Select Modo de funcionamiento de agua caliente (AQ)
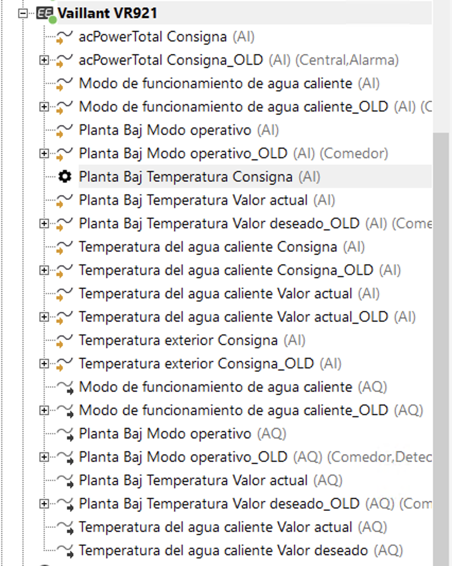The image size is (452, 566). pos(215,387)
